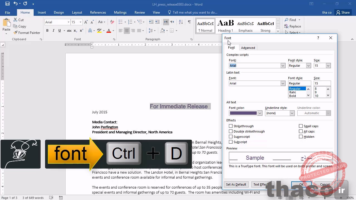The width and height of the screenshot is (356, 200).
Task: Click the Bold formatting icon
Action: click(x=47, y=31)
